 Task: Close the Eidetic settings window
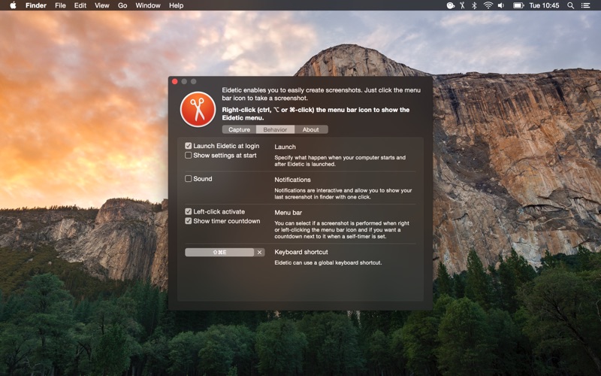click(175, 81)
